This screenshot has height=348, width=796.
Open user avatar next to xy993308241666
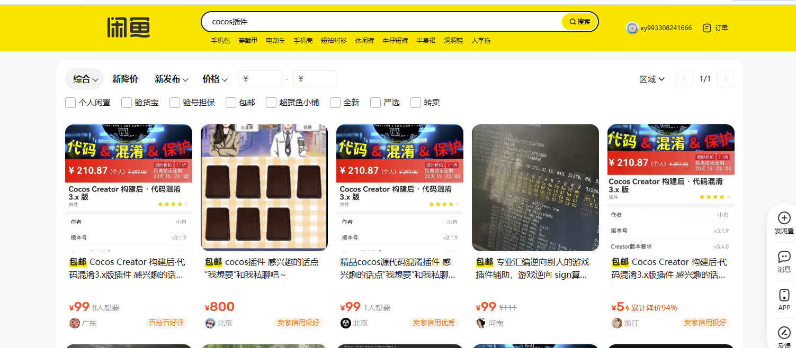[x=632, y=28]
